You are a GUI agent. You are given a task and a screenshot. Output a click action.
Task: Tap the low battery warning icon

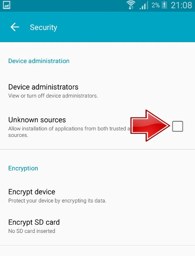164,5
